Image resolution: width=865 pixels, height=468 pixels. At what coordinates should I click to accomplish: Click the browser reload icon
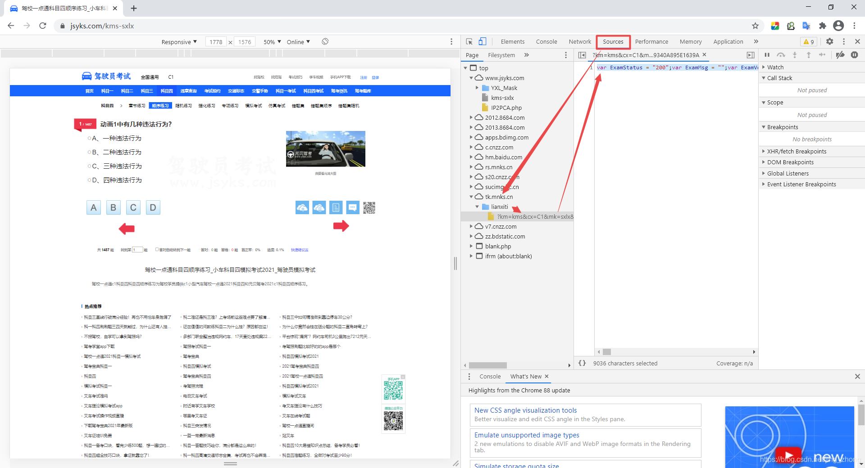coord(43,26)
